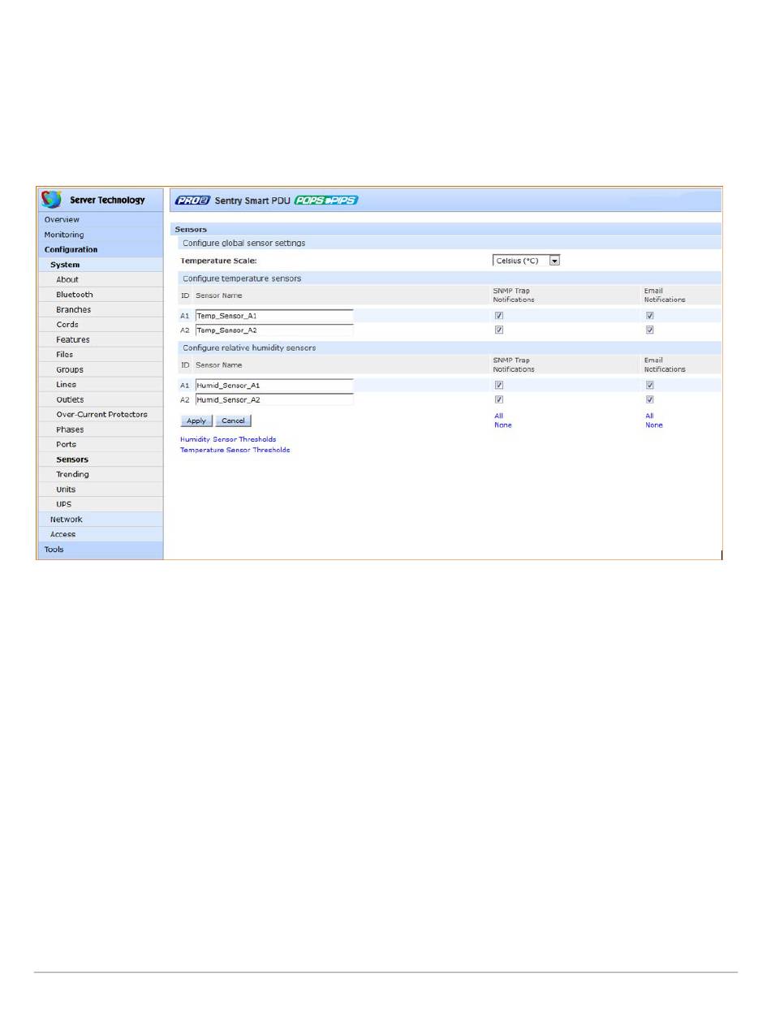
Task: Click the 'Temperature Scale:' label
Action: point(218,261)
